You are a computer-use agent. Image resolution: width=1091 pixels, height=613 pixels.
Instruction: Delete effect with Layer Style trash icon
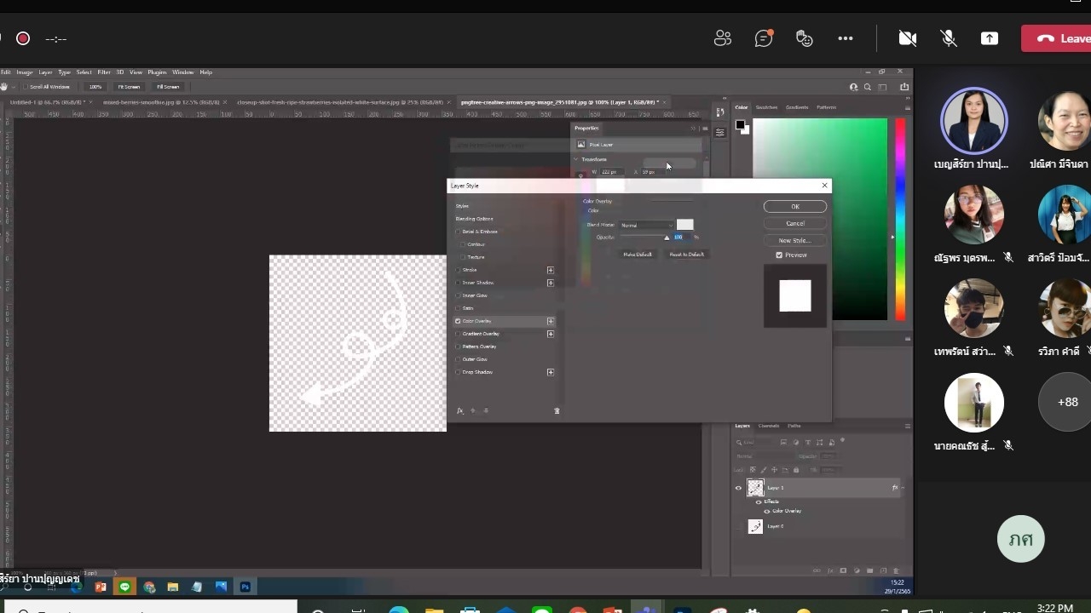(x=557, y=410)
